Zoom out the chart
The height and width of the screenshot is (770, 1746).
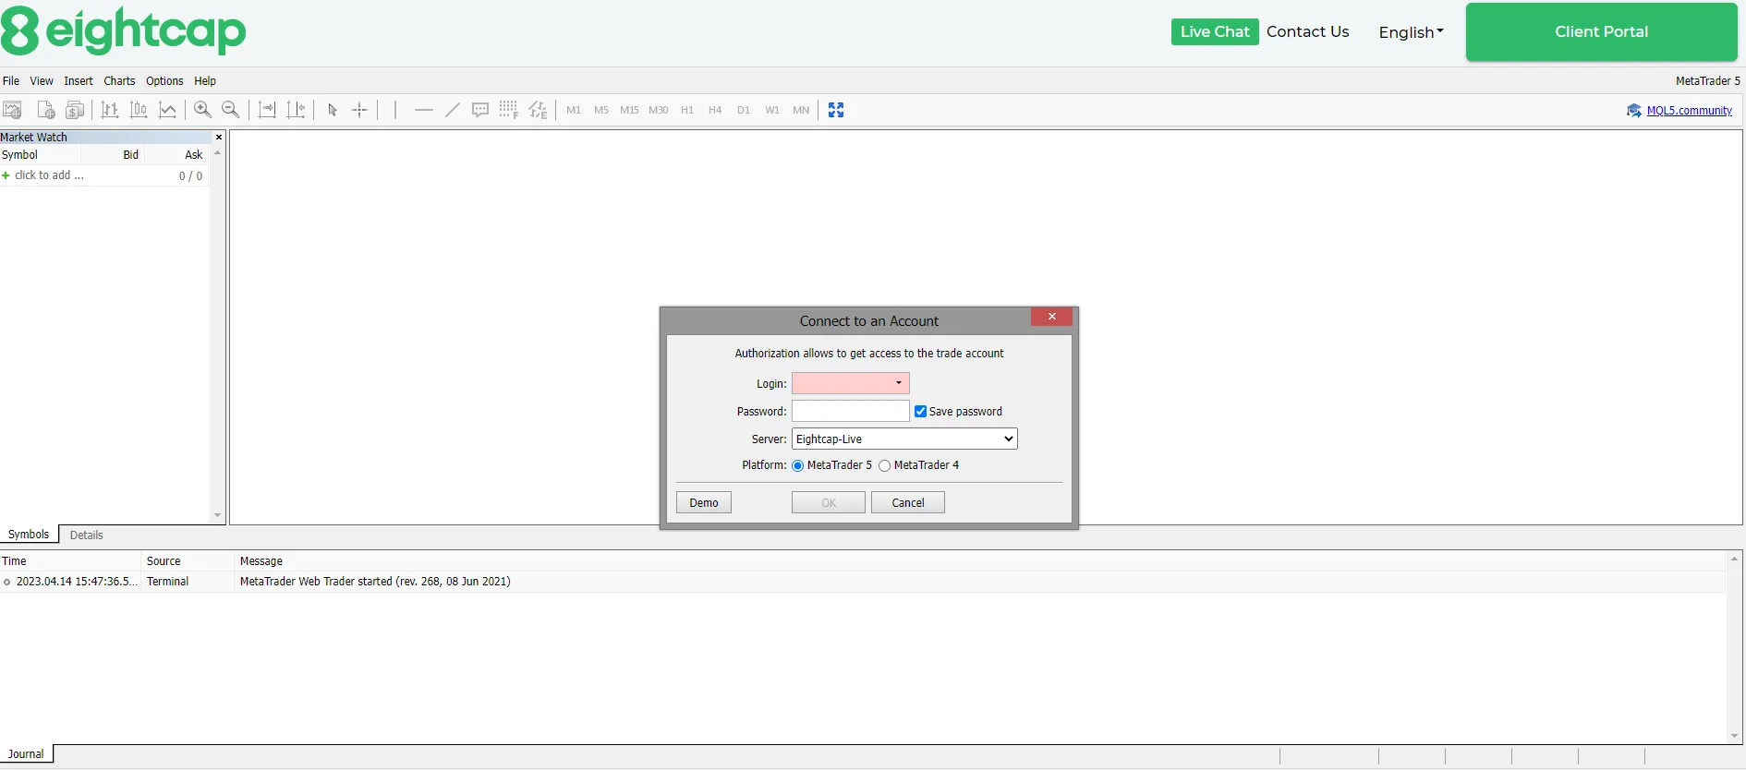point(231,110)
